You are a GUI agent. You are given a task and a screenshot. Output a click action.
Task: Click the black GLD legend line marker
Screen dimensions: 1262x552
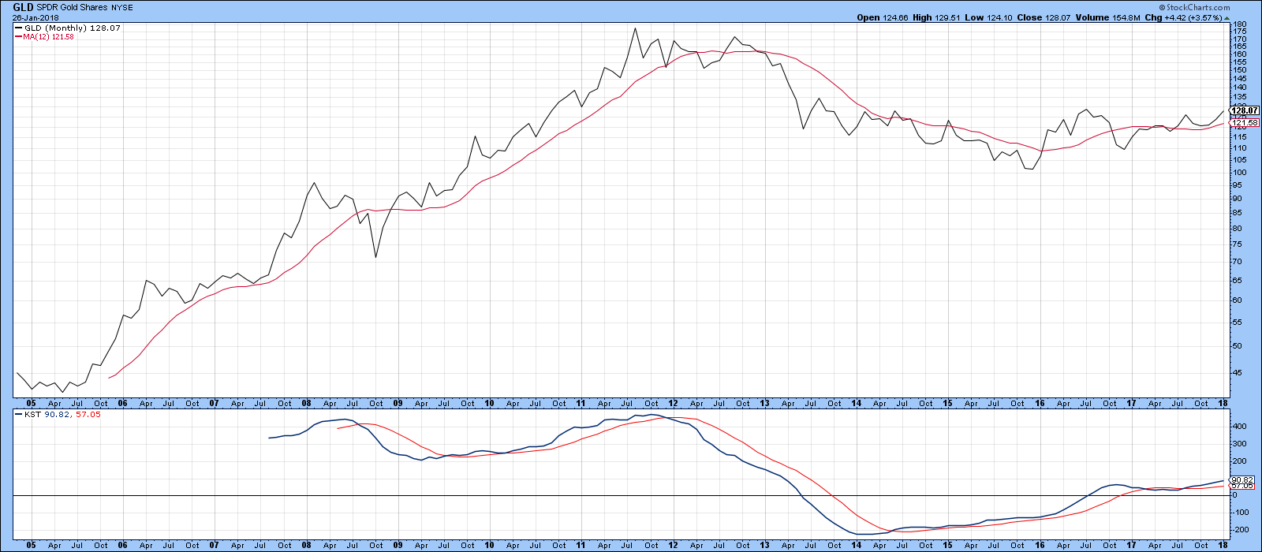pos(18,28)
